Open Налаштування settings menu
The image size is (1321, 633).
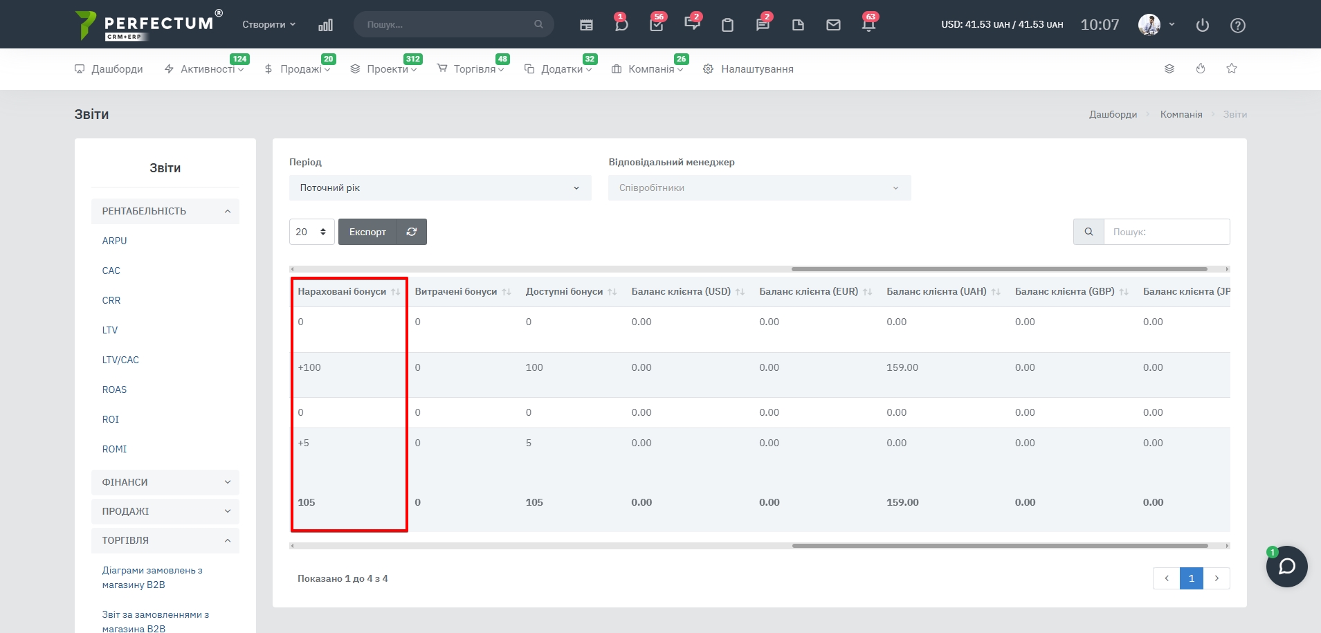point(748,69)
